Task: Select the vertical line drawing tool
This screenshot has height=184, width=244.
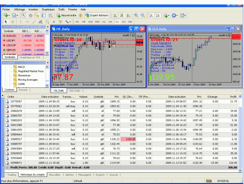Action: (x=21, y=22)
